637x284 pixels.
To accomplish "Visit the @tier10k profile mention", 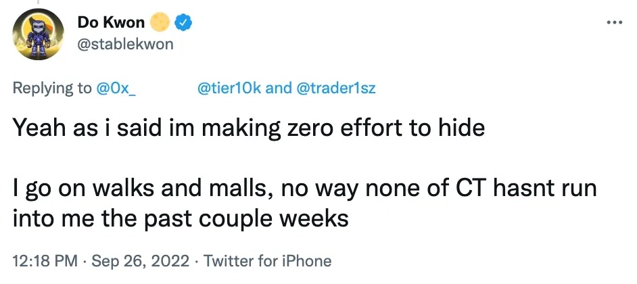I will [x=229, y=89].
